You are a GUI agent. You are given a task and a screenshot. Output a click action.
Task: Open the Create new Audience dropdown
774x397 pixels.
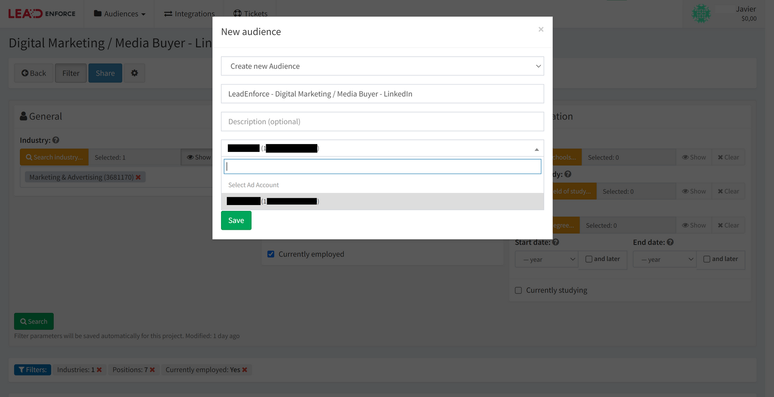[382, 66]
